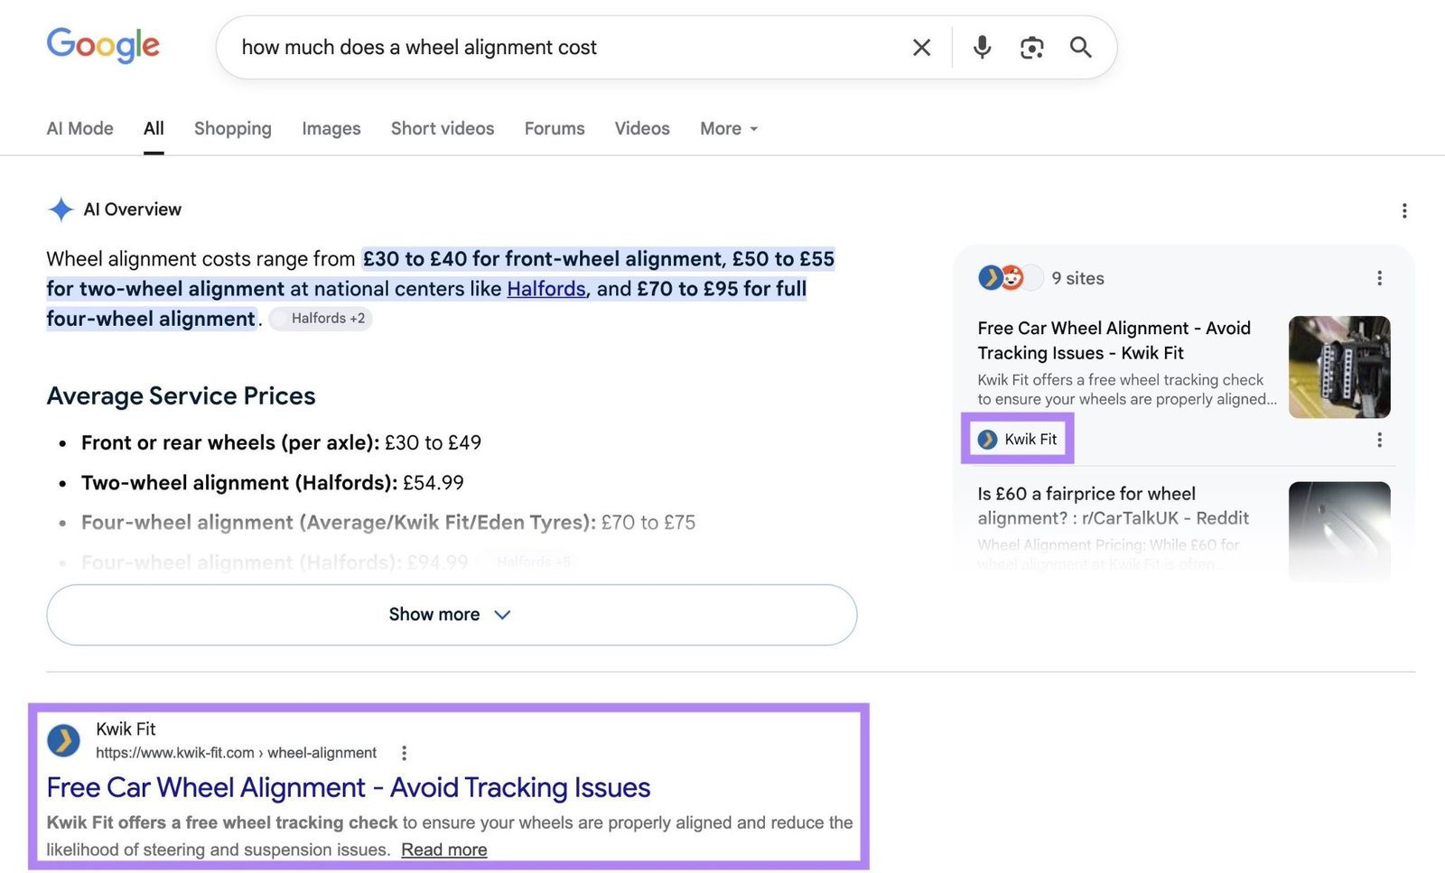
Task: Open the Videos tab
Action: (642, 128)
